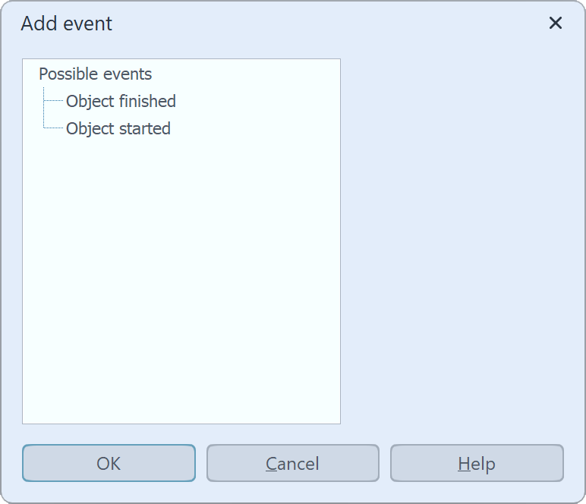Click the tree connector beside Object finished

click(x=55, y=101)
